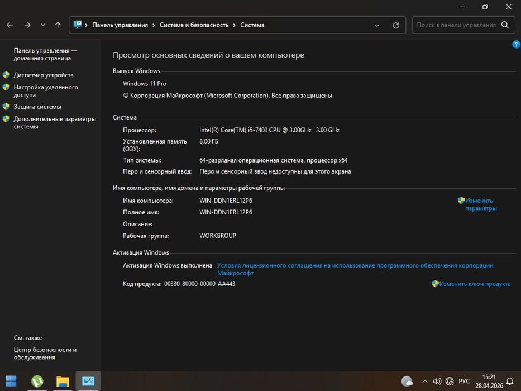521x391 pixels.
Task: Open help with the blue question mark
Action: [x=517, y=44]
